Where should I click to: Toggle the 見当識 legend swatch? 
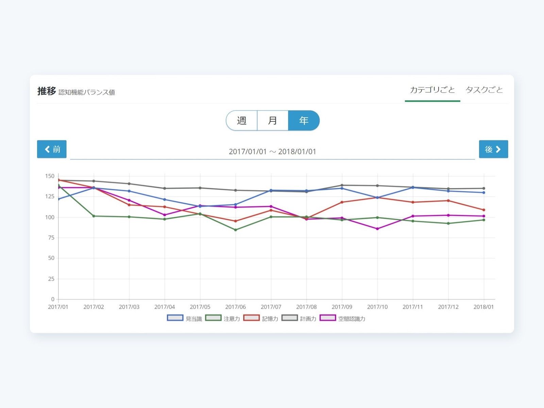coord(175,318)
